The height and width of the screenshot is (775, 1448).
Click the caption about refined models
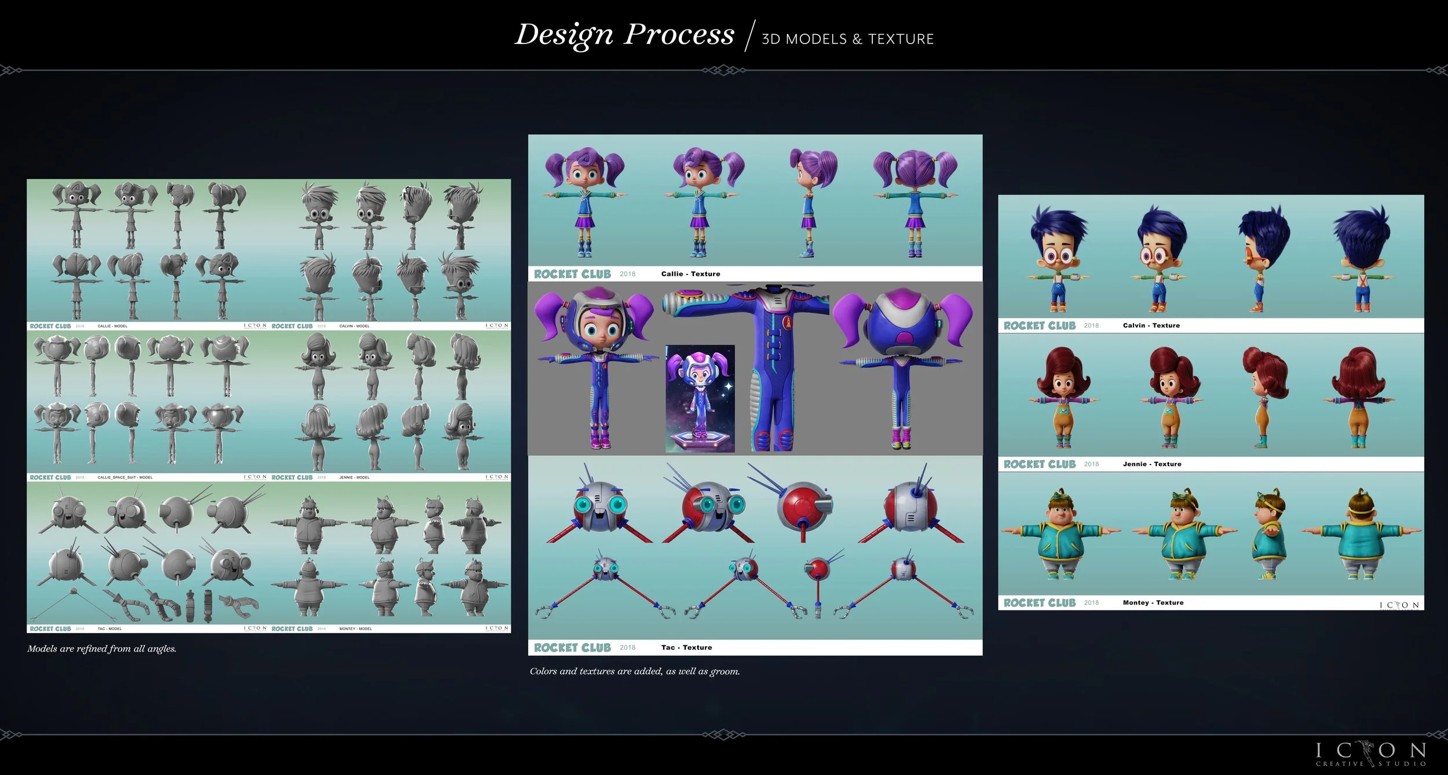click(102, 649)
